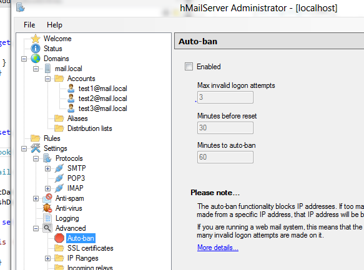Open the Help menu
The image size is (364, 270).
[x=54, y=25]
